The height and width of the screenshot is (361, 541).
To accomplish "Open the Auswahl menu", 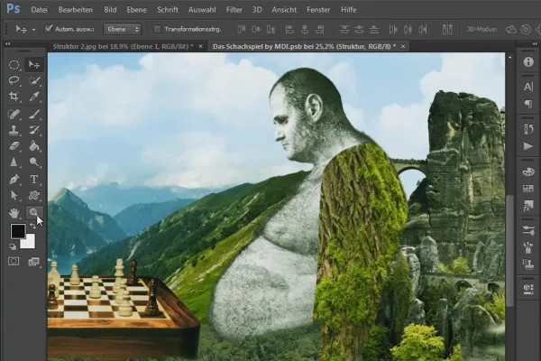I will click(202, 10).
